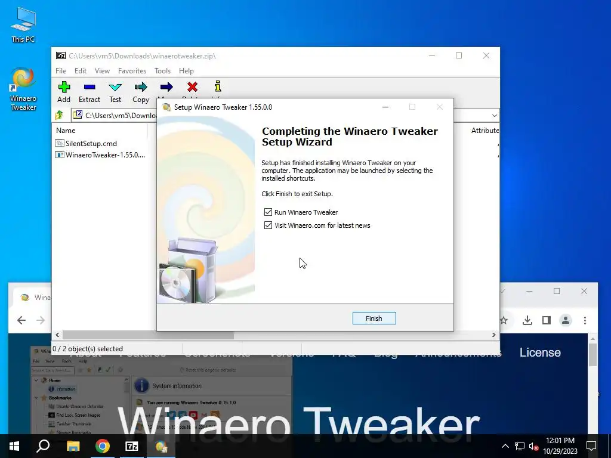Click Chrome forward navigation arrow
The width and height of the screenshot is (611, 458).
click(x=41, y=320)
